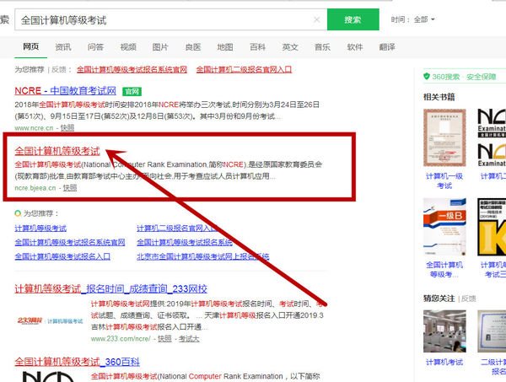Click the 全国计算机等级考… book caption
The width and height of the screenshot is (506, 382).
click(444, 269)
